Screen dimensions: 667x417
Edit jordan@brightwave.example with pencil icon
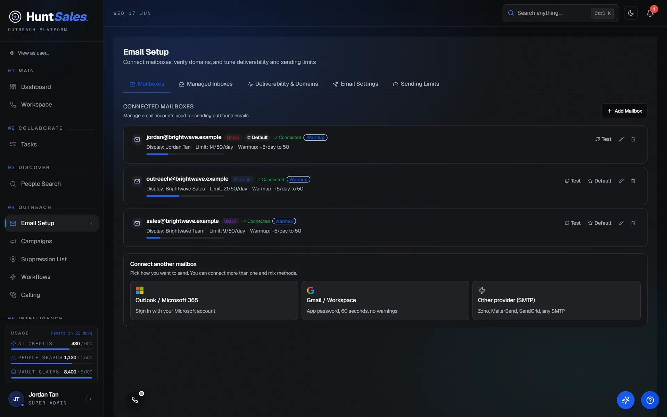[x=621, y=139]
